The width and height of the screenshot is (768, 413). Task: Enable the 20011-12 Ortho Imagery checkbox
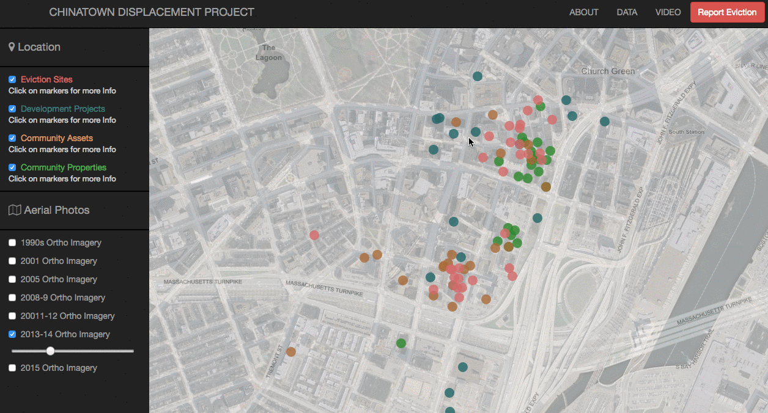[12, 316]
